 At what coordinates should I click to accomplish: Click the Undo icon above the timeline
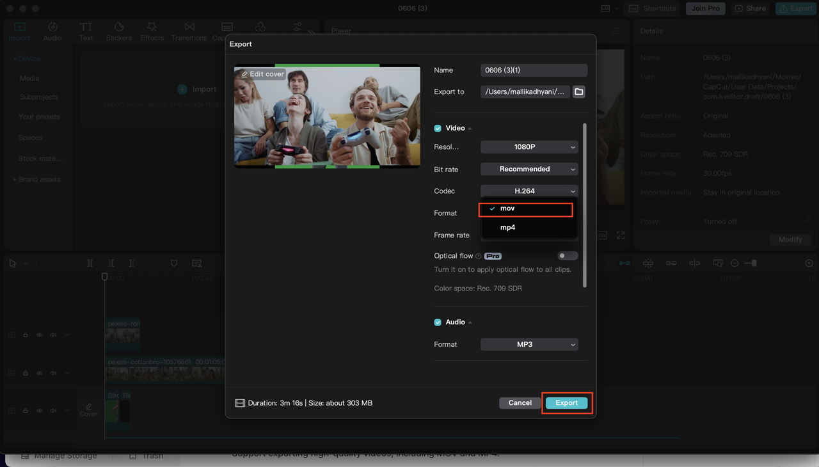[48, 263]
